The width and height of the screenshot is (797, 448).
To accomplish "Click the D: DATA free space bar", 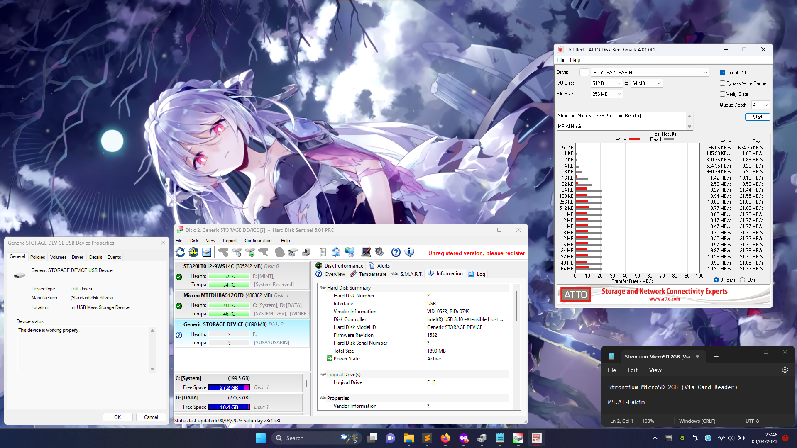I will 229,407.
